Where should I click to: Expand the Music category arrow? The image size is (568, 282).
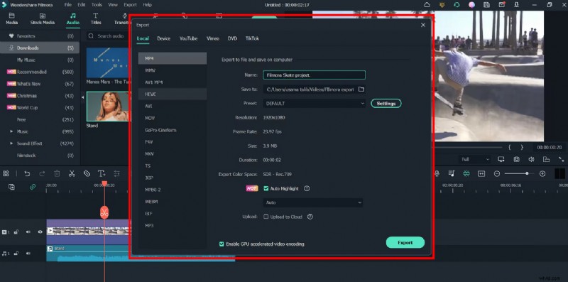(x=11, y=131)
